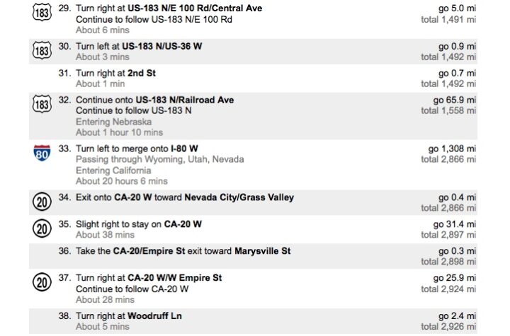510x336 pixels.
Task: Click the I-80 interstate shield icon
Action: 42,153
